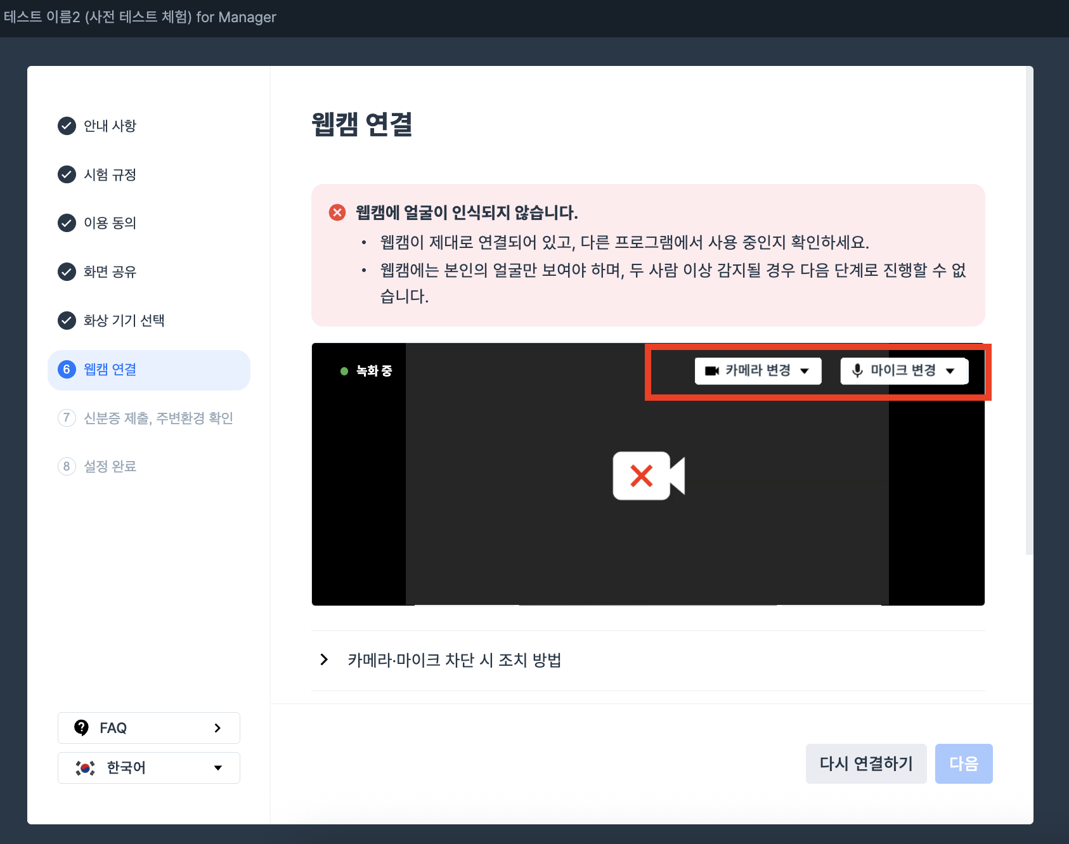Open the 한국어 language selector
Viewport: 1069px width, 844px height.
pos(149,768)
